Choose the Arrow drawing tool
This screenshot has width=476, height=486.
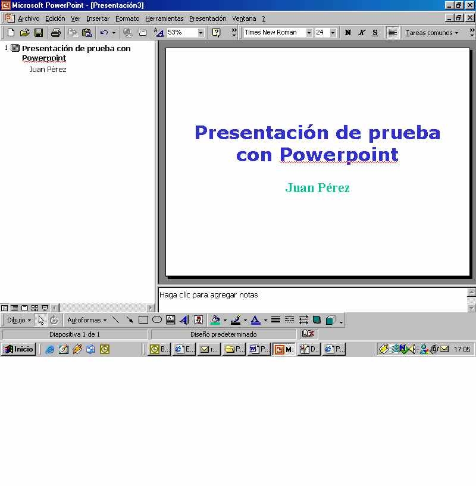129,320
